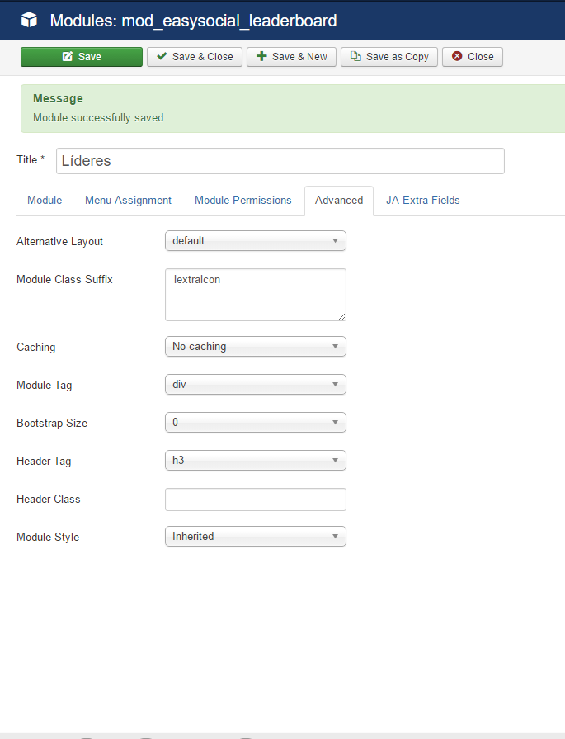
Task: Click the red X icon on Close
Action: (457, 56)
